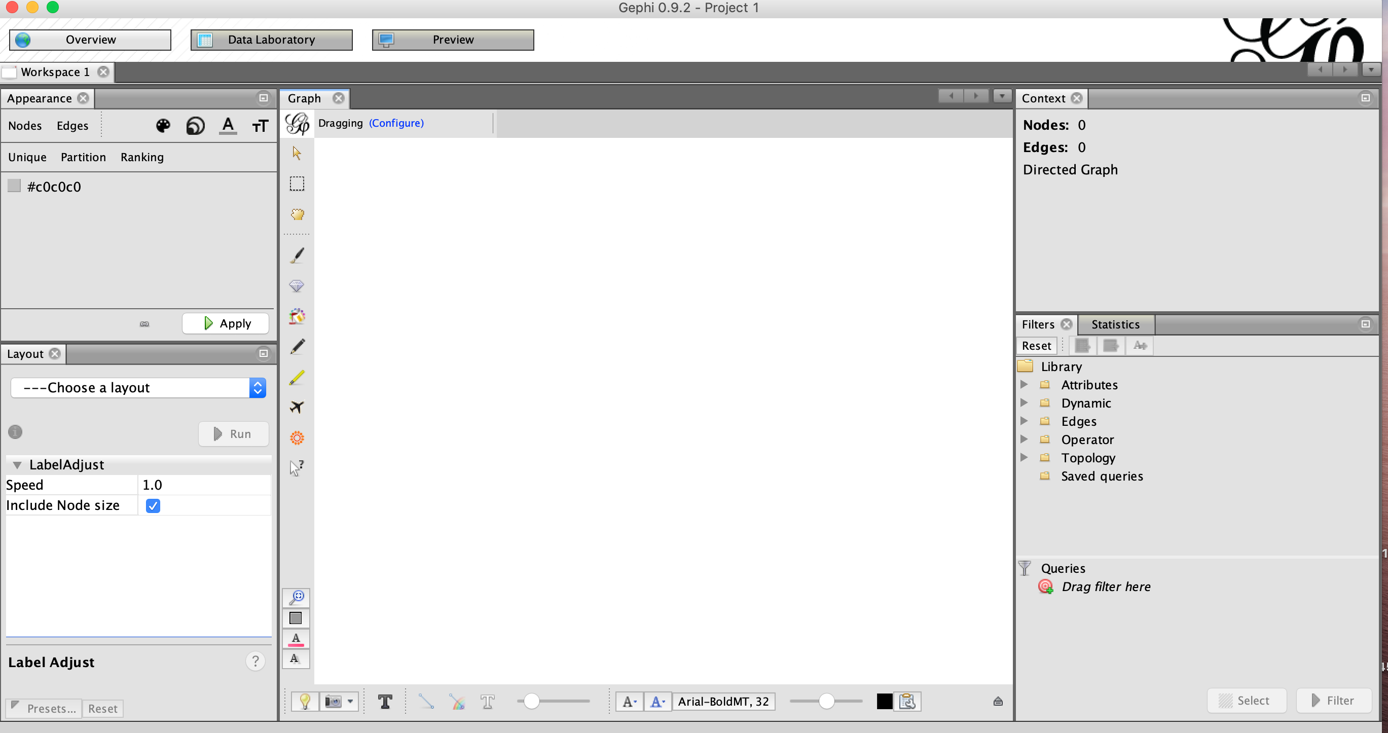This screenshot has width=1388, height=733.
Task: Click the Apply button
Action: 226,323
